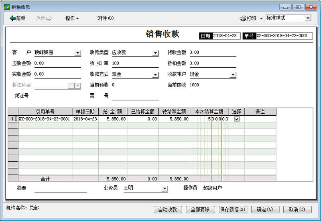Click the 单号 field
321x221 pixels.
coord(284,36)
